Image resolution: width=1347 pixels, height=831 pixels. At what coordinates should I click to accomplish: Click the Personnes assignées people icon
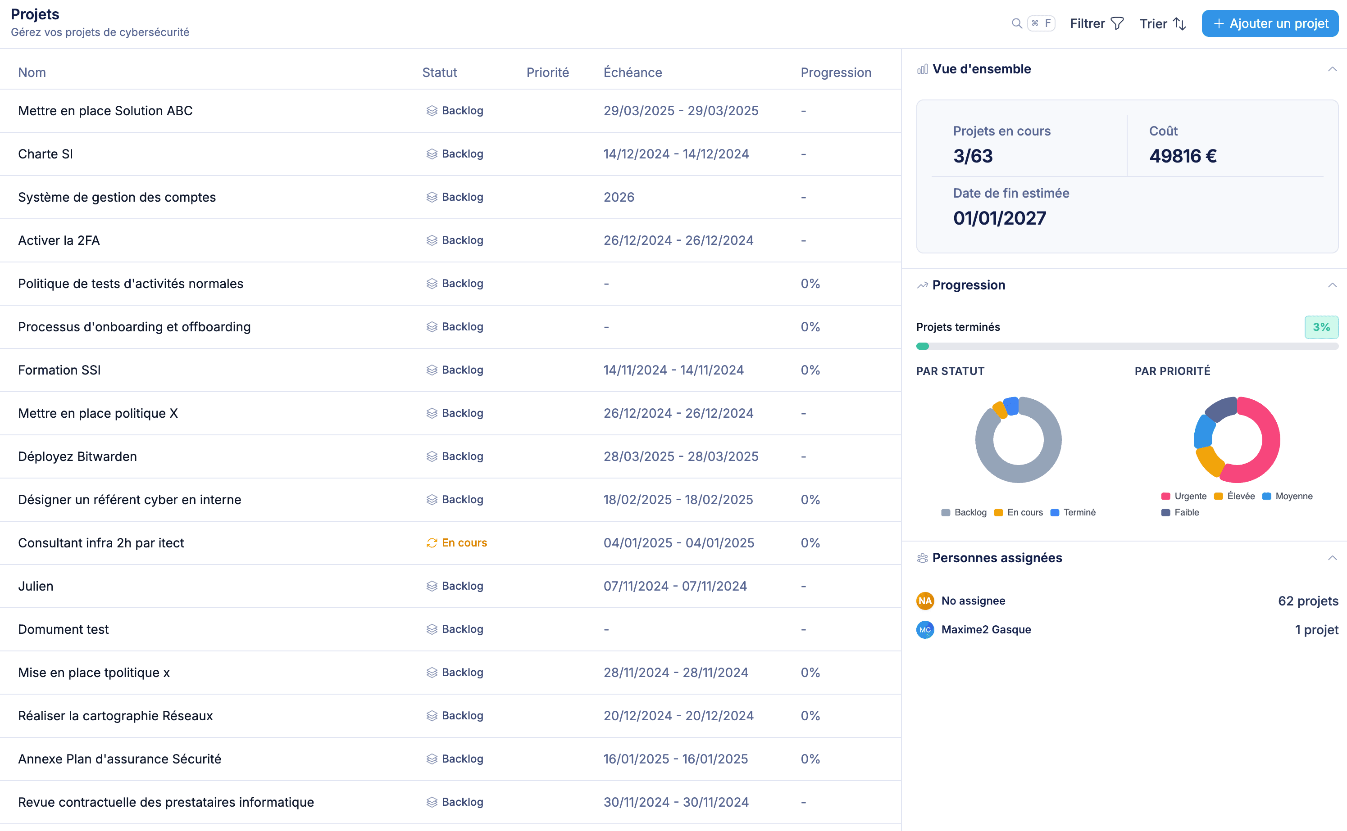click(922, 558)
